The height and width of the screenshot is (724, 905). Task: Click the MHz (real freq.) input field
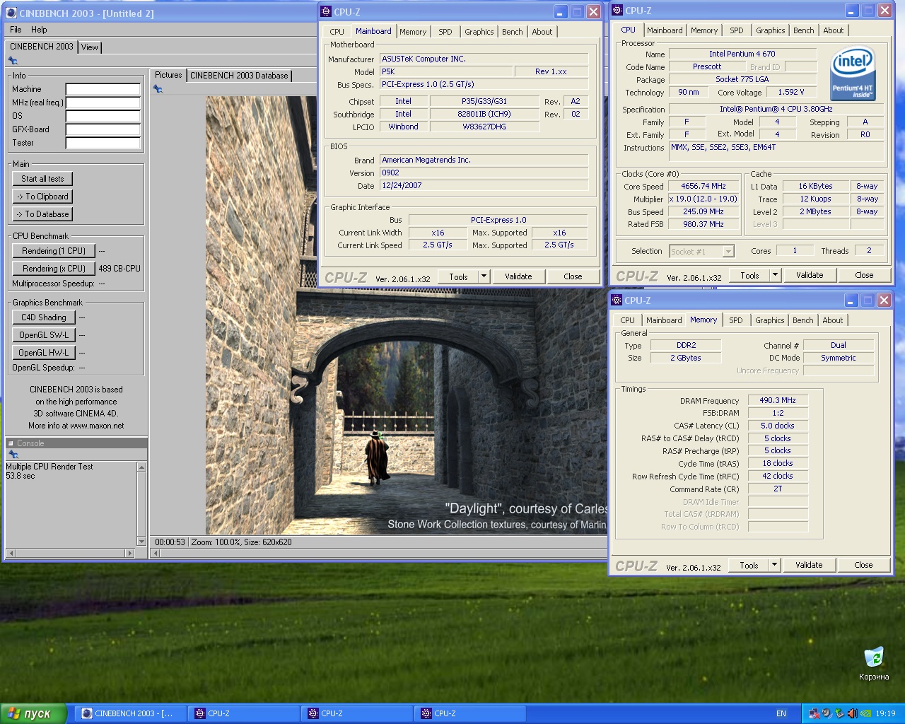click(x=103, y=103)
